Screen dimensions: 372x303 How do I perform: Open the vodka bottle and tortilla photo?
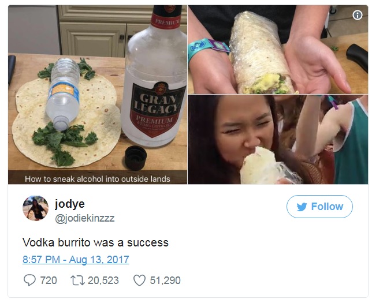98,95
